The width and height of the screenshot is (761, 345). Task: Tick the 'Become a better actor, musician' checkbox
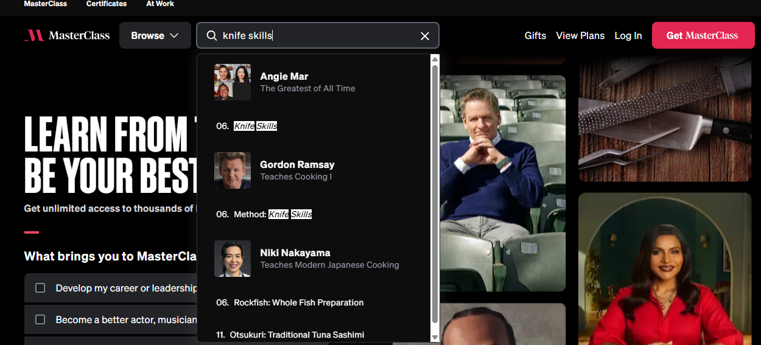coord(40,319)
